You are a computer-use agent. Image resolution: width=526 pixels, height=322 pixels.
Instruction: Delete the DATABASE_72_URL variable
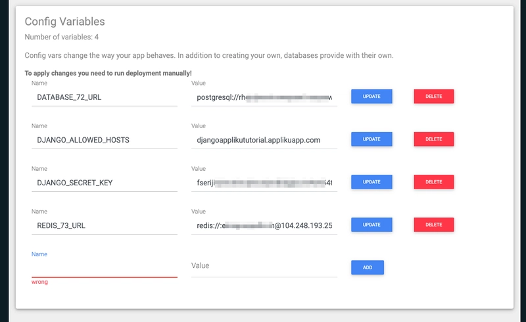[434, 96]
